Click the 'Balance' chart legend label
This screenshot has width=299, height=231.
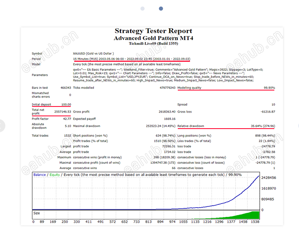click(39, 175)
